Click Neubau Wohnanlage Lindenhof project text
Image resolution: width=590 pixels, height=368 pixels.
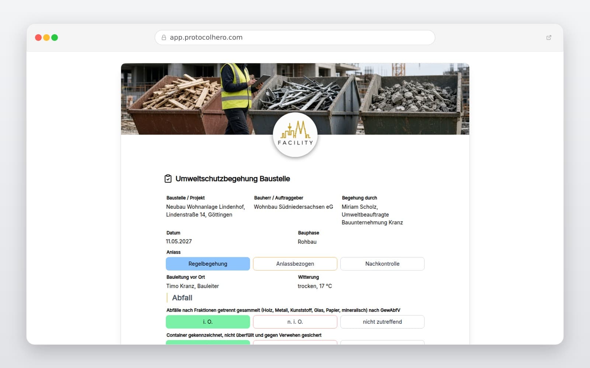pos(205,211)
